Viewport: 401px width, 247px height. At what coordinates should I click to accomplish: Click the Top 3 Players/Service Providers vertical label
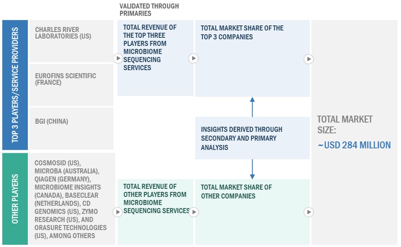pyautogui.click(x=15, y=85)
